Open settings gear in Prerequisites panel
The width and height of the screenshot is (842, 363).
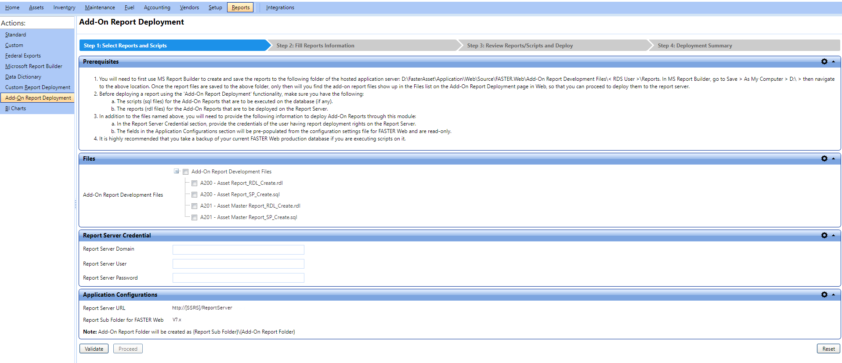(x=824, y=62)
